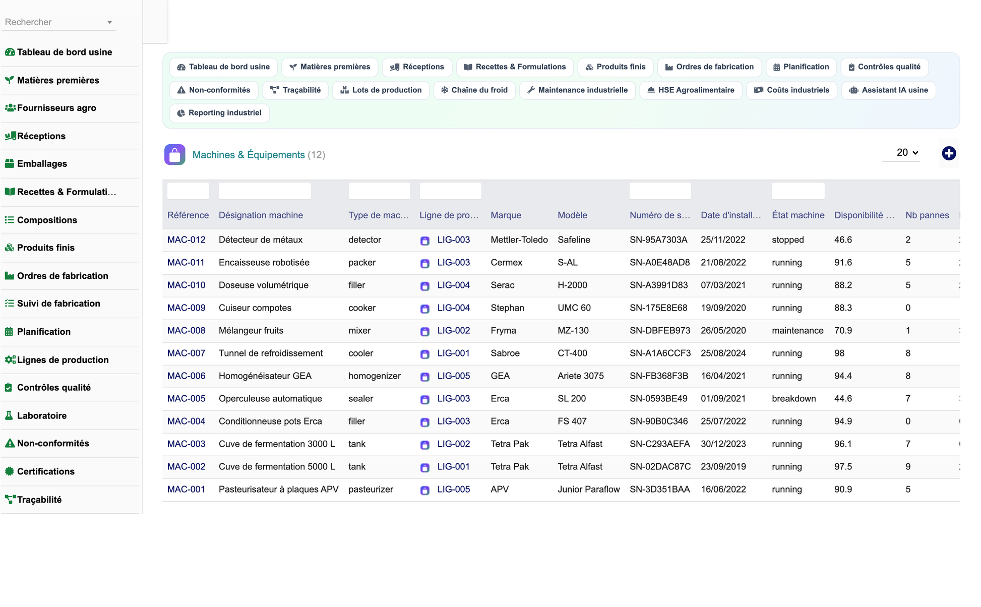Open the 20 rows-per-page selector
The width and height of the screenshot is (981, 607).
pyautogui.click(x=907, y=152)
